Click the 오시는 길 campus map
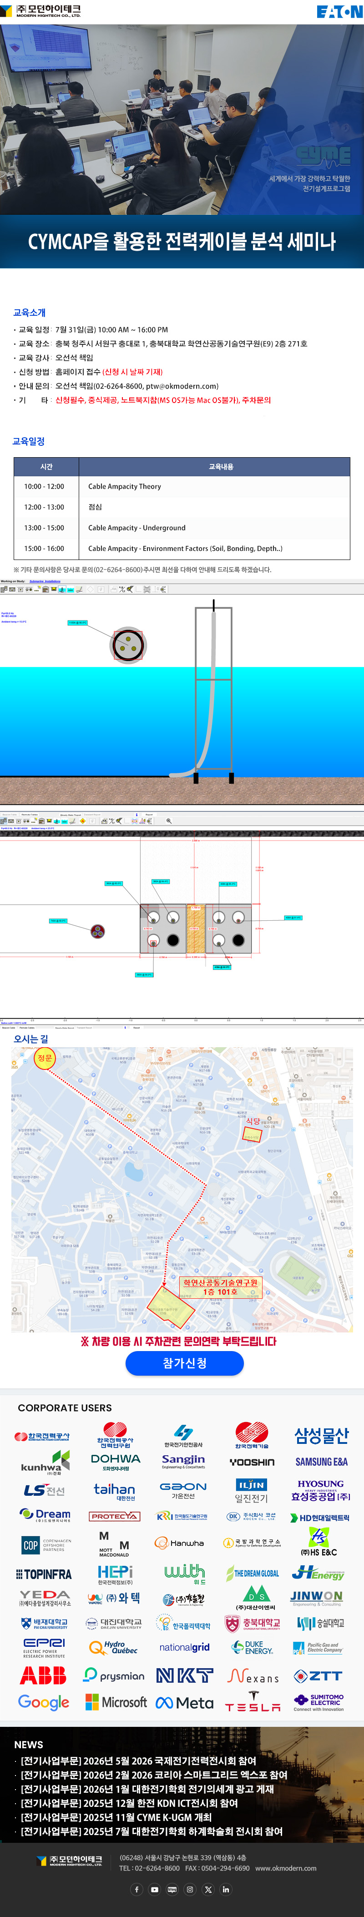This screenshot has width=364, height=1917. click(x=182, y=1189)
